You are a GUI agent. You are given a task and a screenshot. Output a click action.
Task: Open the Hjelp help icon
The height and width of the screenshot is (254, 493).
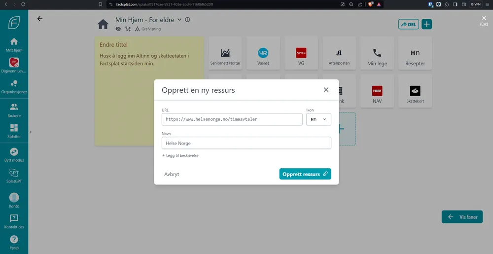[14, 239]
